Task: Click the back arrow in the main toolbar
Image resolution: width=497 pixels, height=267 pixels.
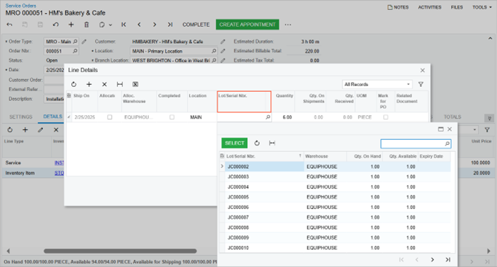Action: 9,25
